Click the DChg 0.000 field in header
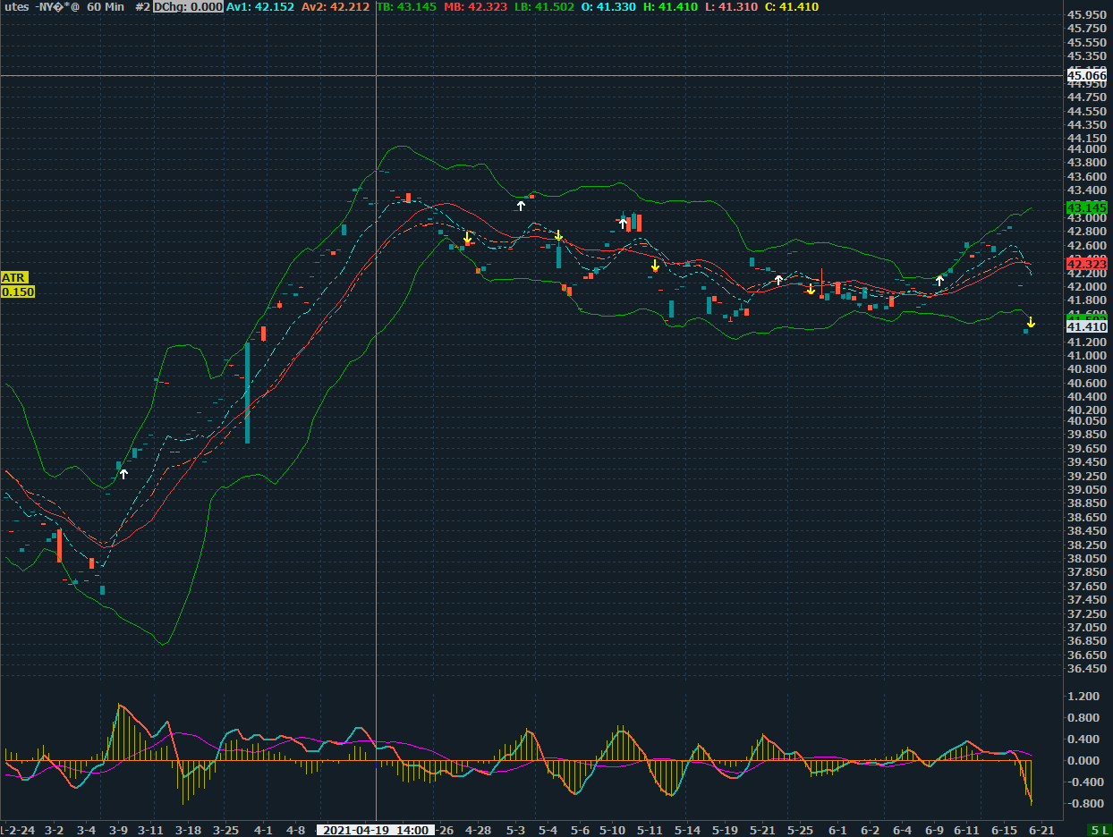The width and height of the screenshot is (1113, 837). 188,7
